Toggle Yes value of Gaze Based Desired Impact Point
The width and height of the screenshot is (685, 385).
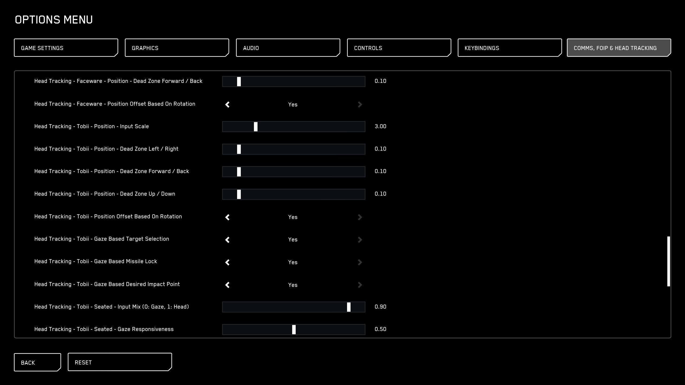(x=293, y=285)
